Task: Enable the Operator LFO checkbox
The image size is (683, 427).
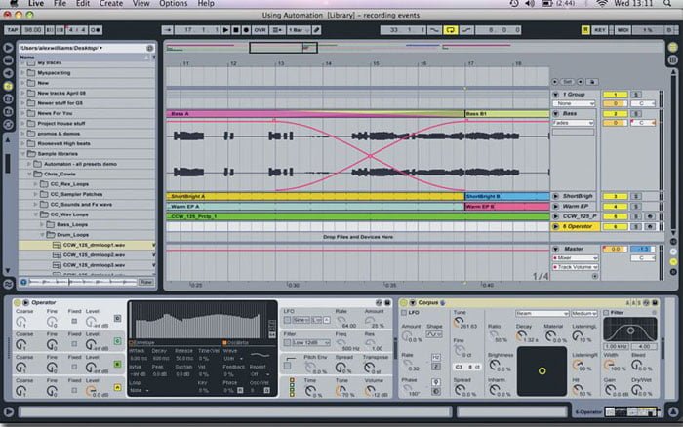Action: point(287,320)
